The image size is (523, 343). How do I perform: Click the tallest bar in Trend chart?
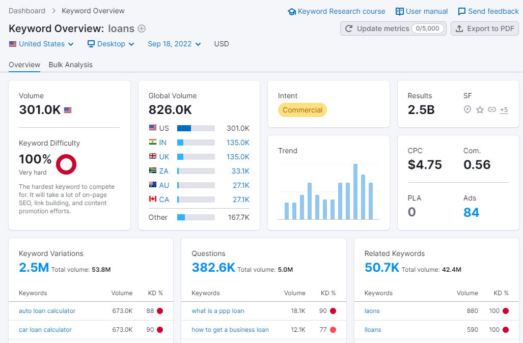355,191
